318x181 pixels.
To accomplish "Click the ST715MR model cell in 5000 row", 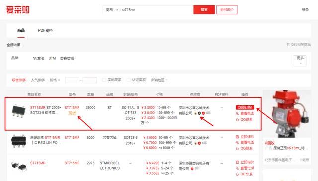I will click(72, 138).
